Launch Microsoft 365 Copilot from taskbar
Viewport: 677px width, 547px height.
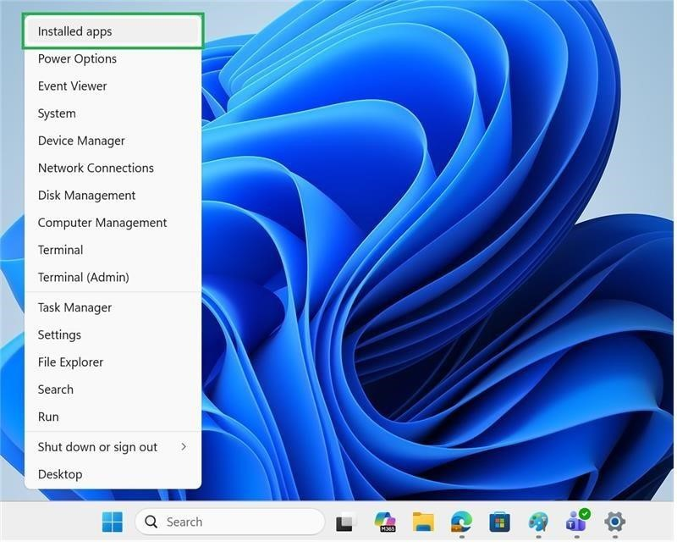(x=385, y=522)
